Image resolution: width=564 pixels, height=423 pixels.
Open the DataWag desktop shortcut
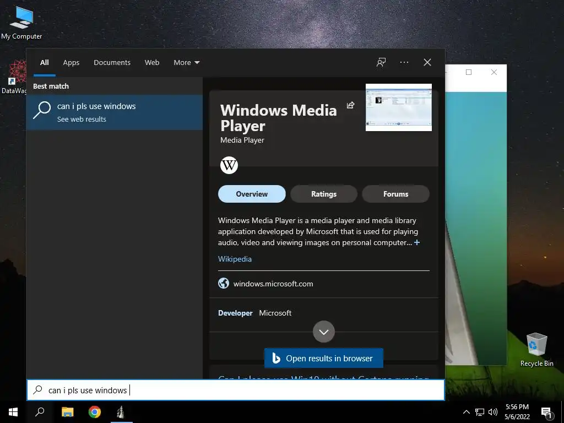point(14,77)
